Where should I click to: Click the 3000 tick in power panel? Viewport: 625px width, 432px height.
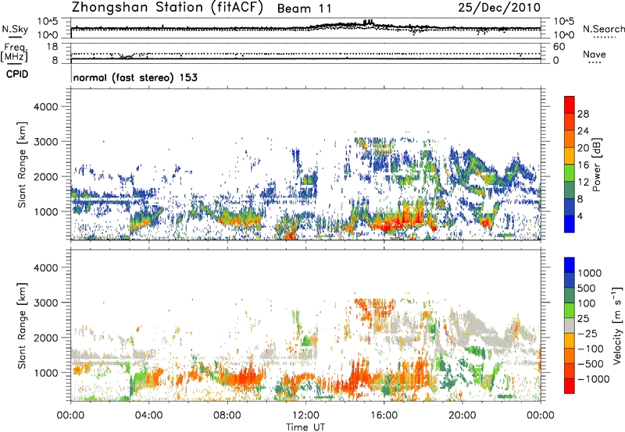tap(45, 142)
